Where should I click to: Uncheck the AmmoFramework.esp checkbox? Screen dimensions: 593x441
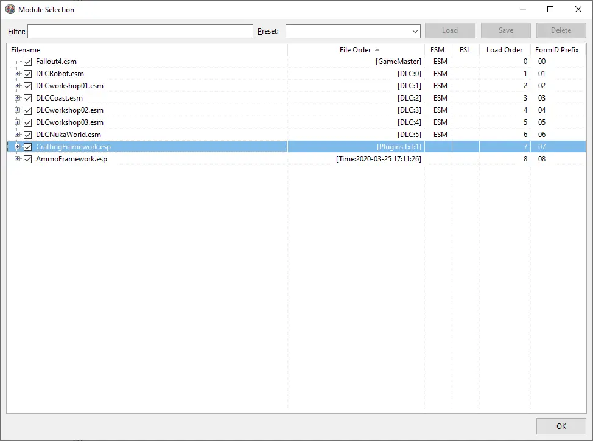27,159
